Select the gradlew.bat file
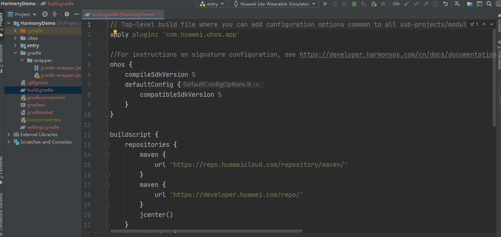Image resolution: width=501 pixels, height=237 pixels. (37, 112)
